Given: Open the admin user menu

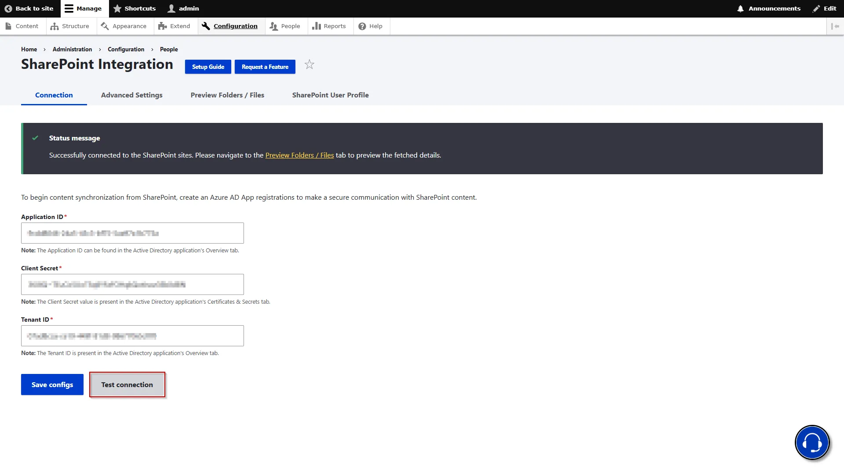Looking at the screenshot, I should coord(183,8).
